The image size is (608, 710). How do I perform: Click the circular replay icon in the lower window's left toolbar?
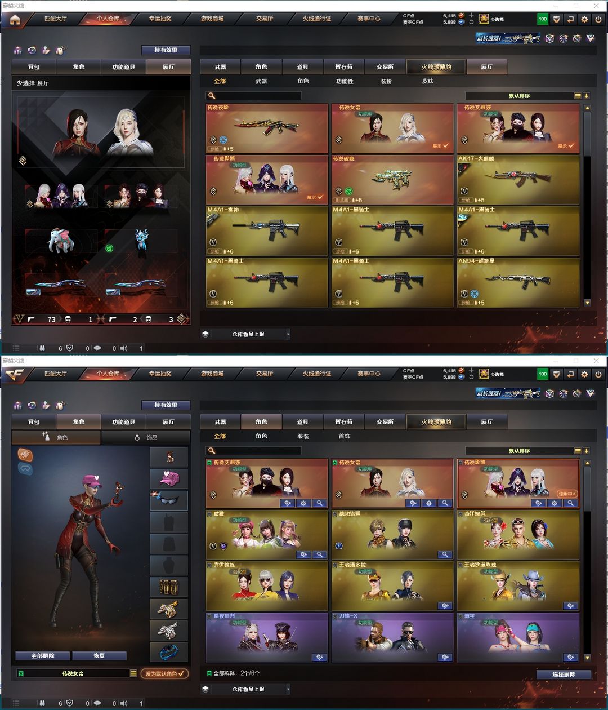(x=32, y=405)
